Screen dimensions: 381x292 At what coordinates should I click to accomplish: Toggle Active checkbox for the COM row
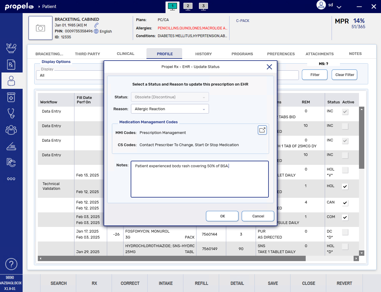[x=345, y=217]
